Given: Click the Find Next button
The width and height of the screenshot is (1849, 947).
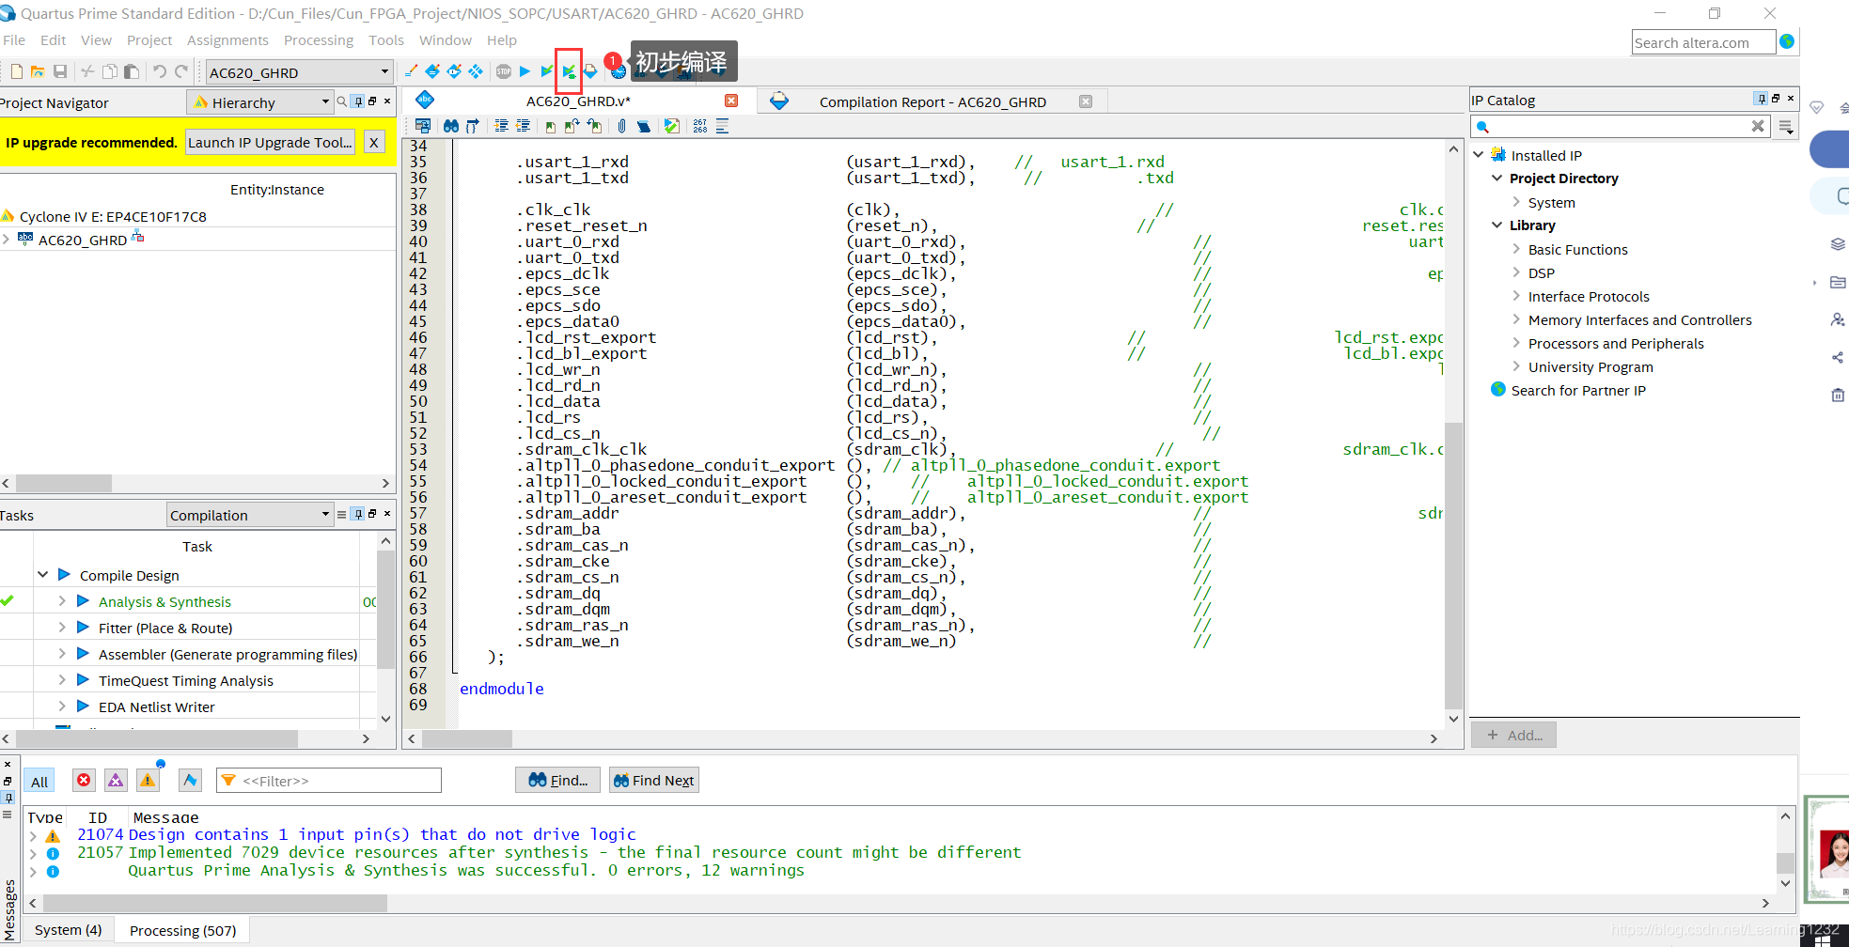Looking at the screenshot, I should pyautogui.click(x=654, y=781).
